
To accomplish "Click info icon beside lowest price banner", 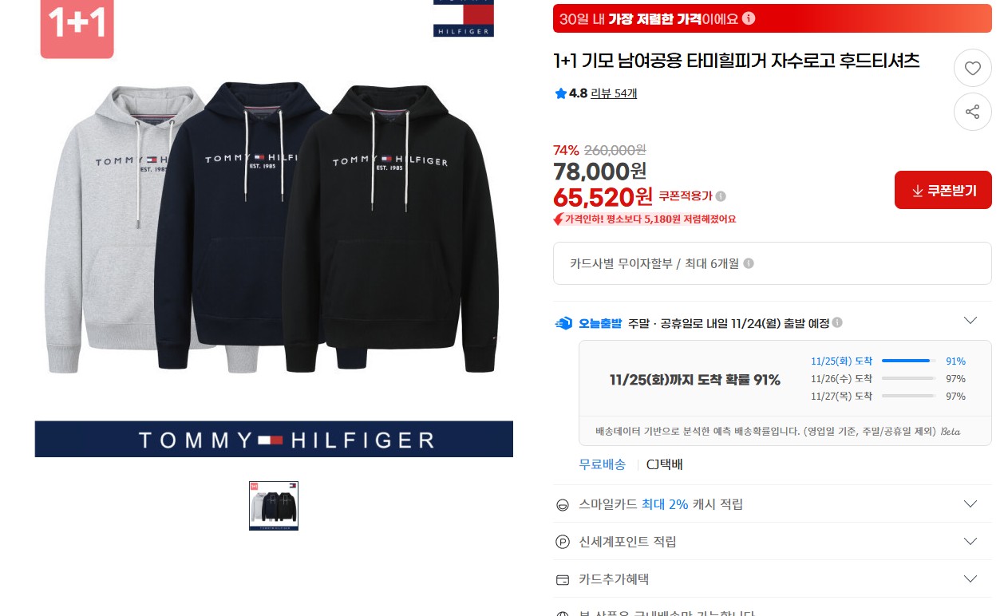I will 748,18.
